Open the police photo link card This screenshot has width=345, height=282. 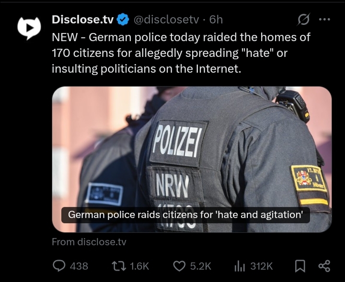[192, 159]
